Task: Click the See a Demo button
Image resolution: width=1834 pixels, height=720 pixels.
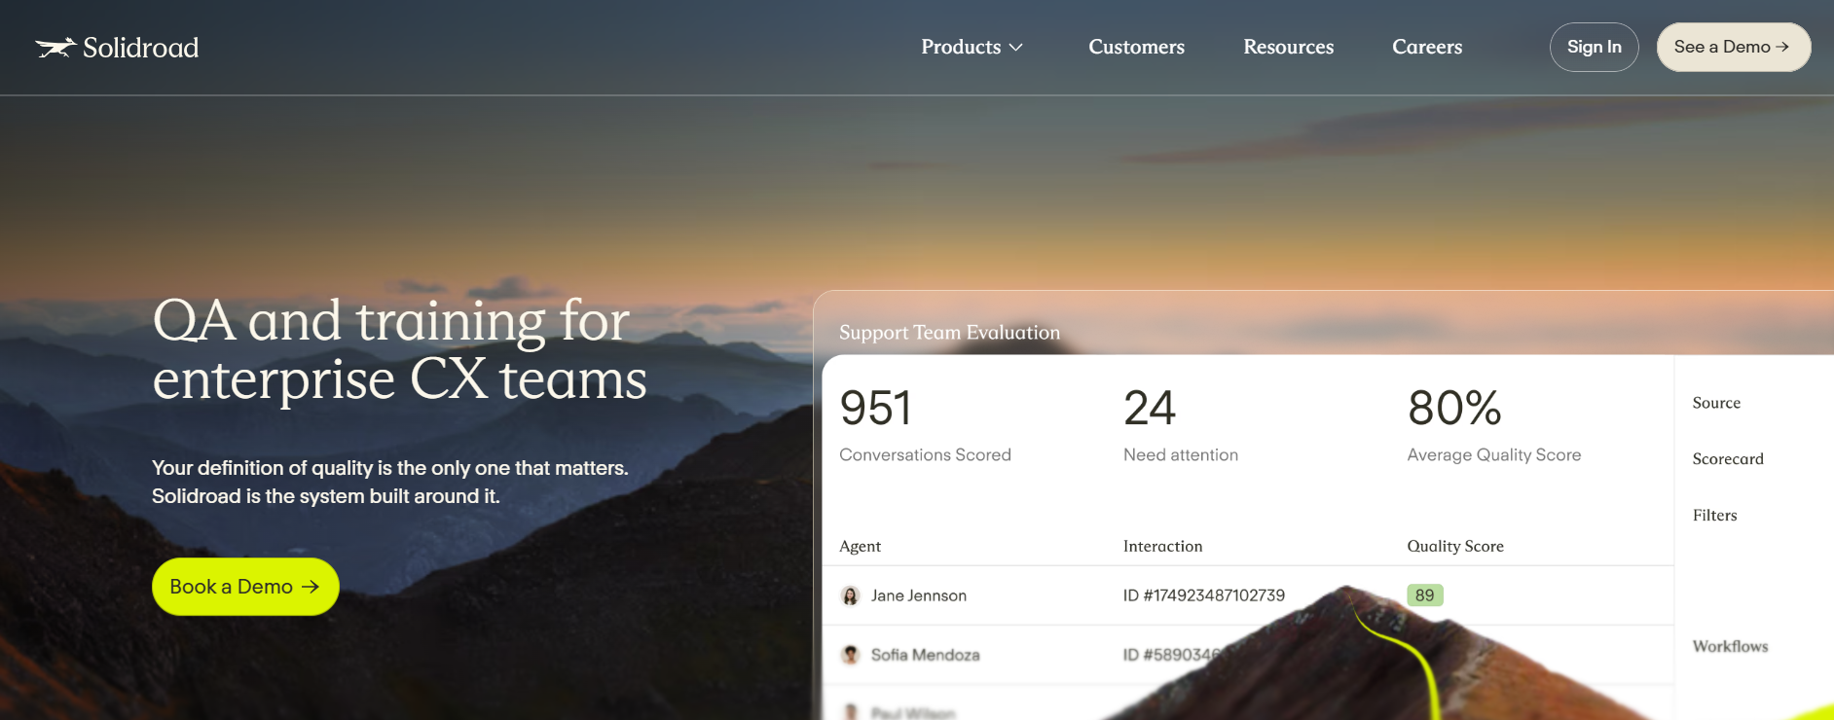Action: (1733, 47)
